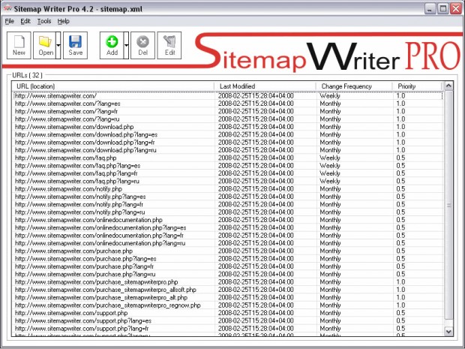Select row onlinedocumentation.php?lang=ru
The width and height of the screenshot is (465, 349).
(228, 243)
